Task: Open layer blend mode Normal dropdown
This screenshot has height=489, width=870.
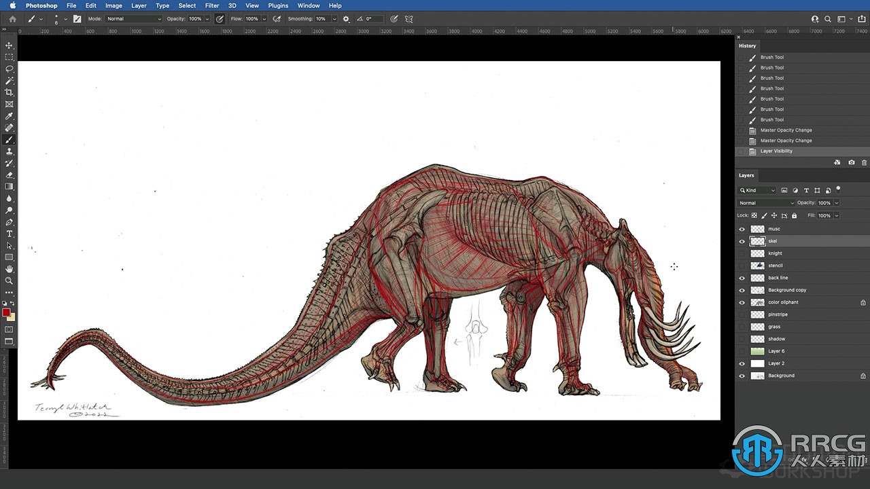Action: (x=766, y=203)
